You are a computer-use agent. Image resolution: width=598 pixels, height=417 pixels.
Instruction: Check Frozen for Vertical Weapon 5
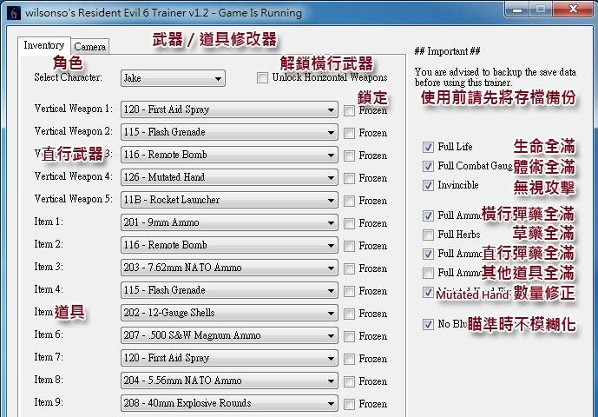pos(349,201)
